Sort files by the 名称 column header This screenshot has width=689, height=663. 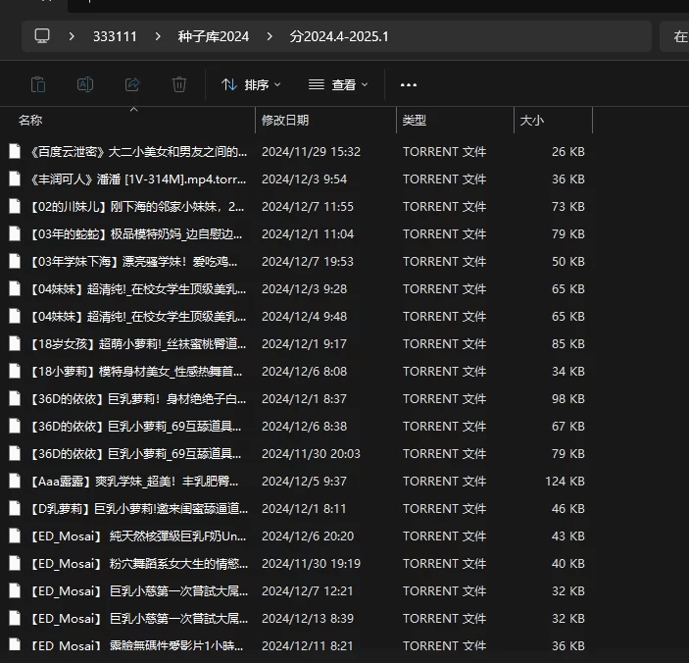(x=30, y=120)
